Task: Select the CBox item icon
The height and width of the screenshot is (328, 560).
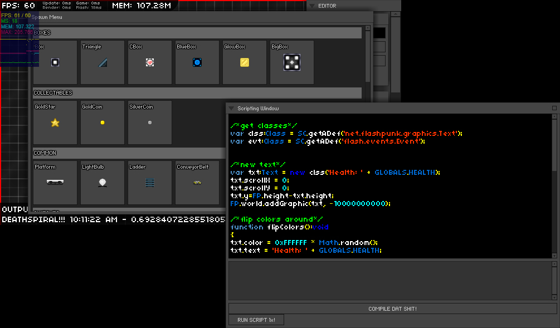Action: point(149,62)
